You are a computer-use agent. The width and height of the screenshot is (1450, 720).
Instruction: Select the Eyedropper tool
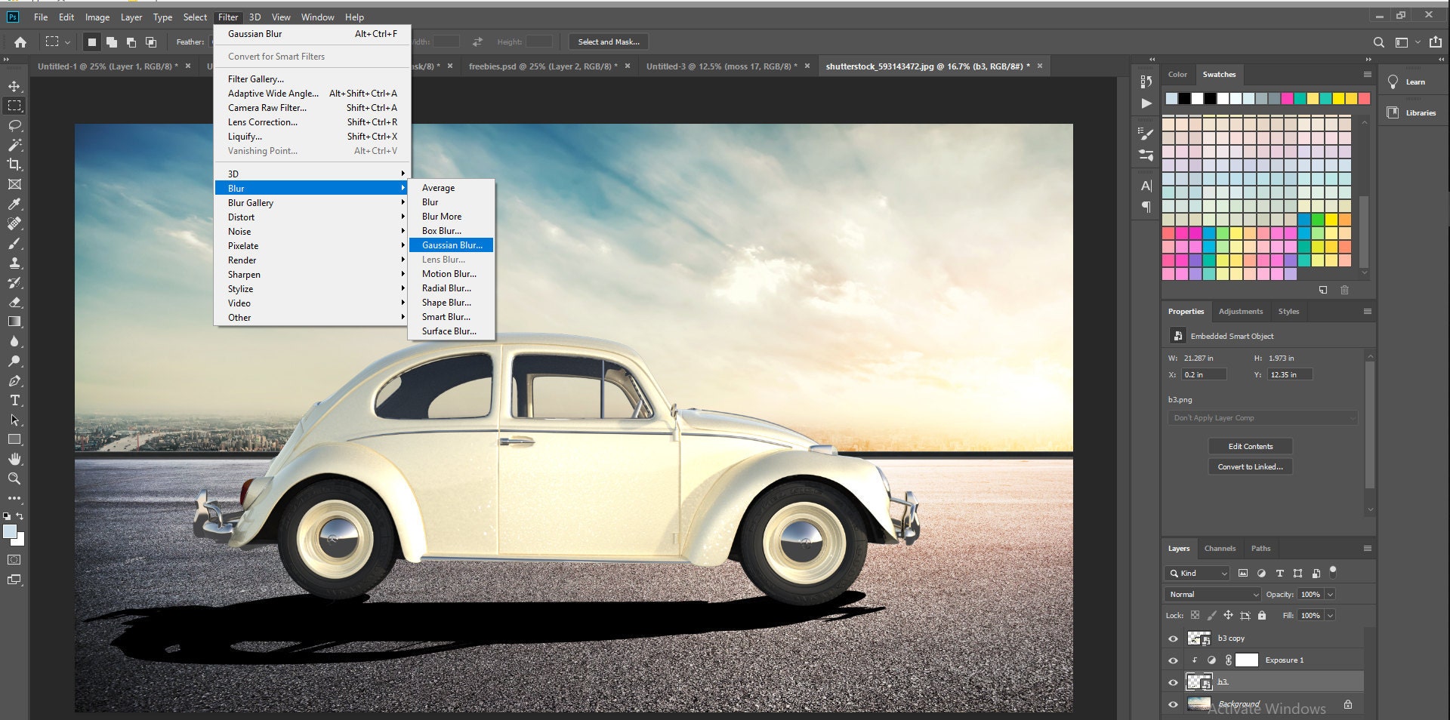(14, 204)
